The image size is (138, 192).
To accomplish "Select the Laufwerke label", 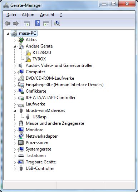I will coord(35,104).
